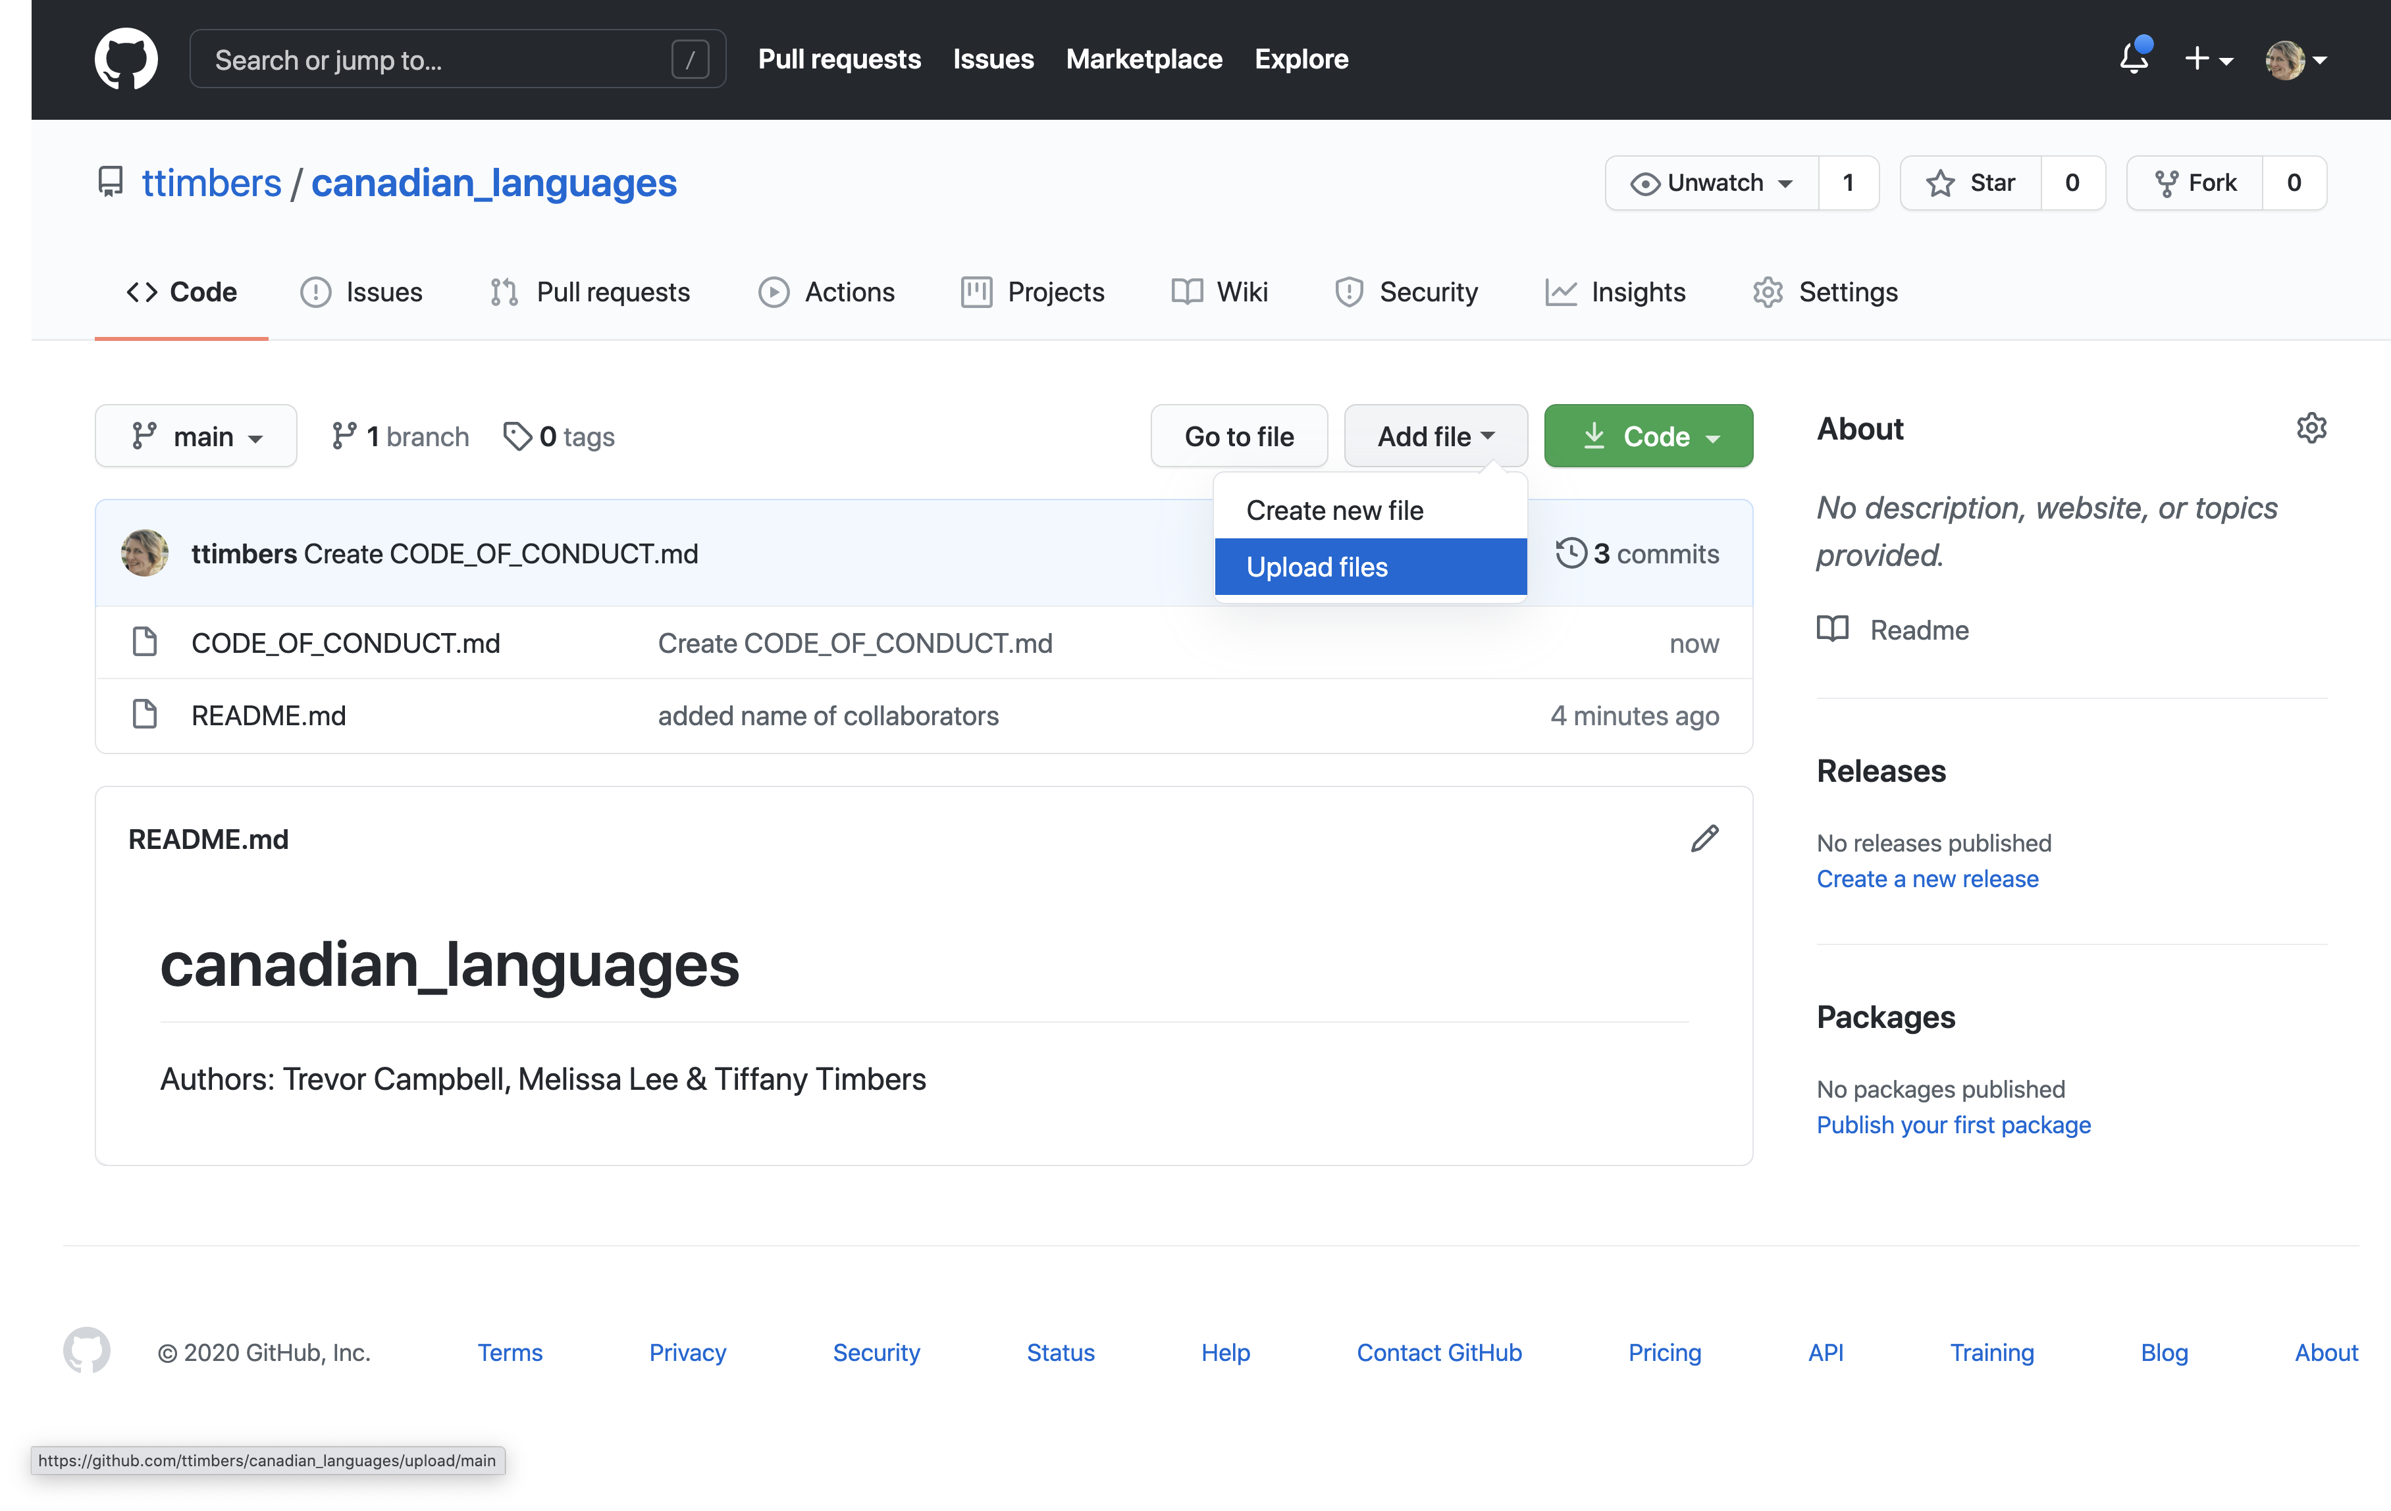Collapse the Add file dropdown
The image size is (2391, 1511).
coord(1436,436)
